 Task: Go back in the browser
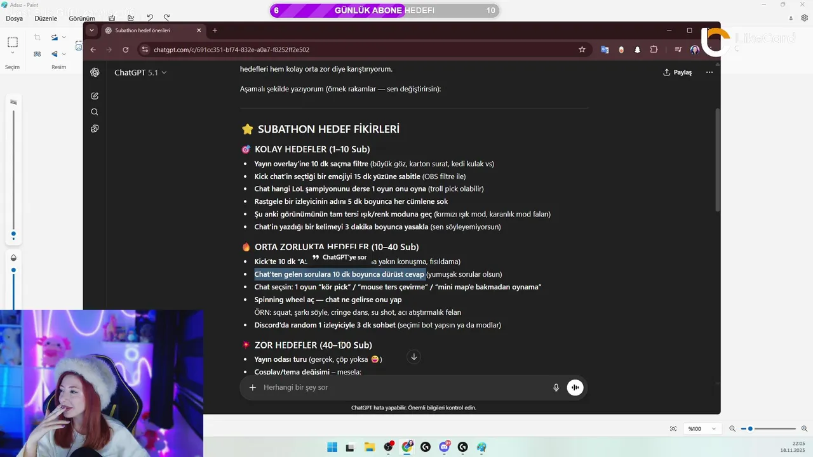(93, 50)
